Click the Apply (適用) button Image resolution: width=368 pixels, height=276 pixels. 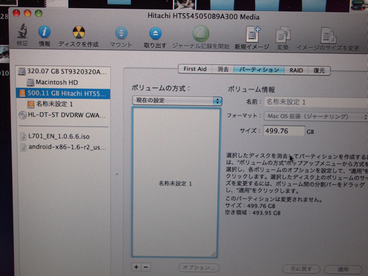tap(343, 269)
